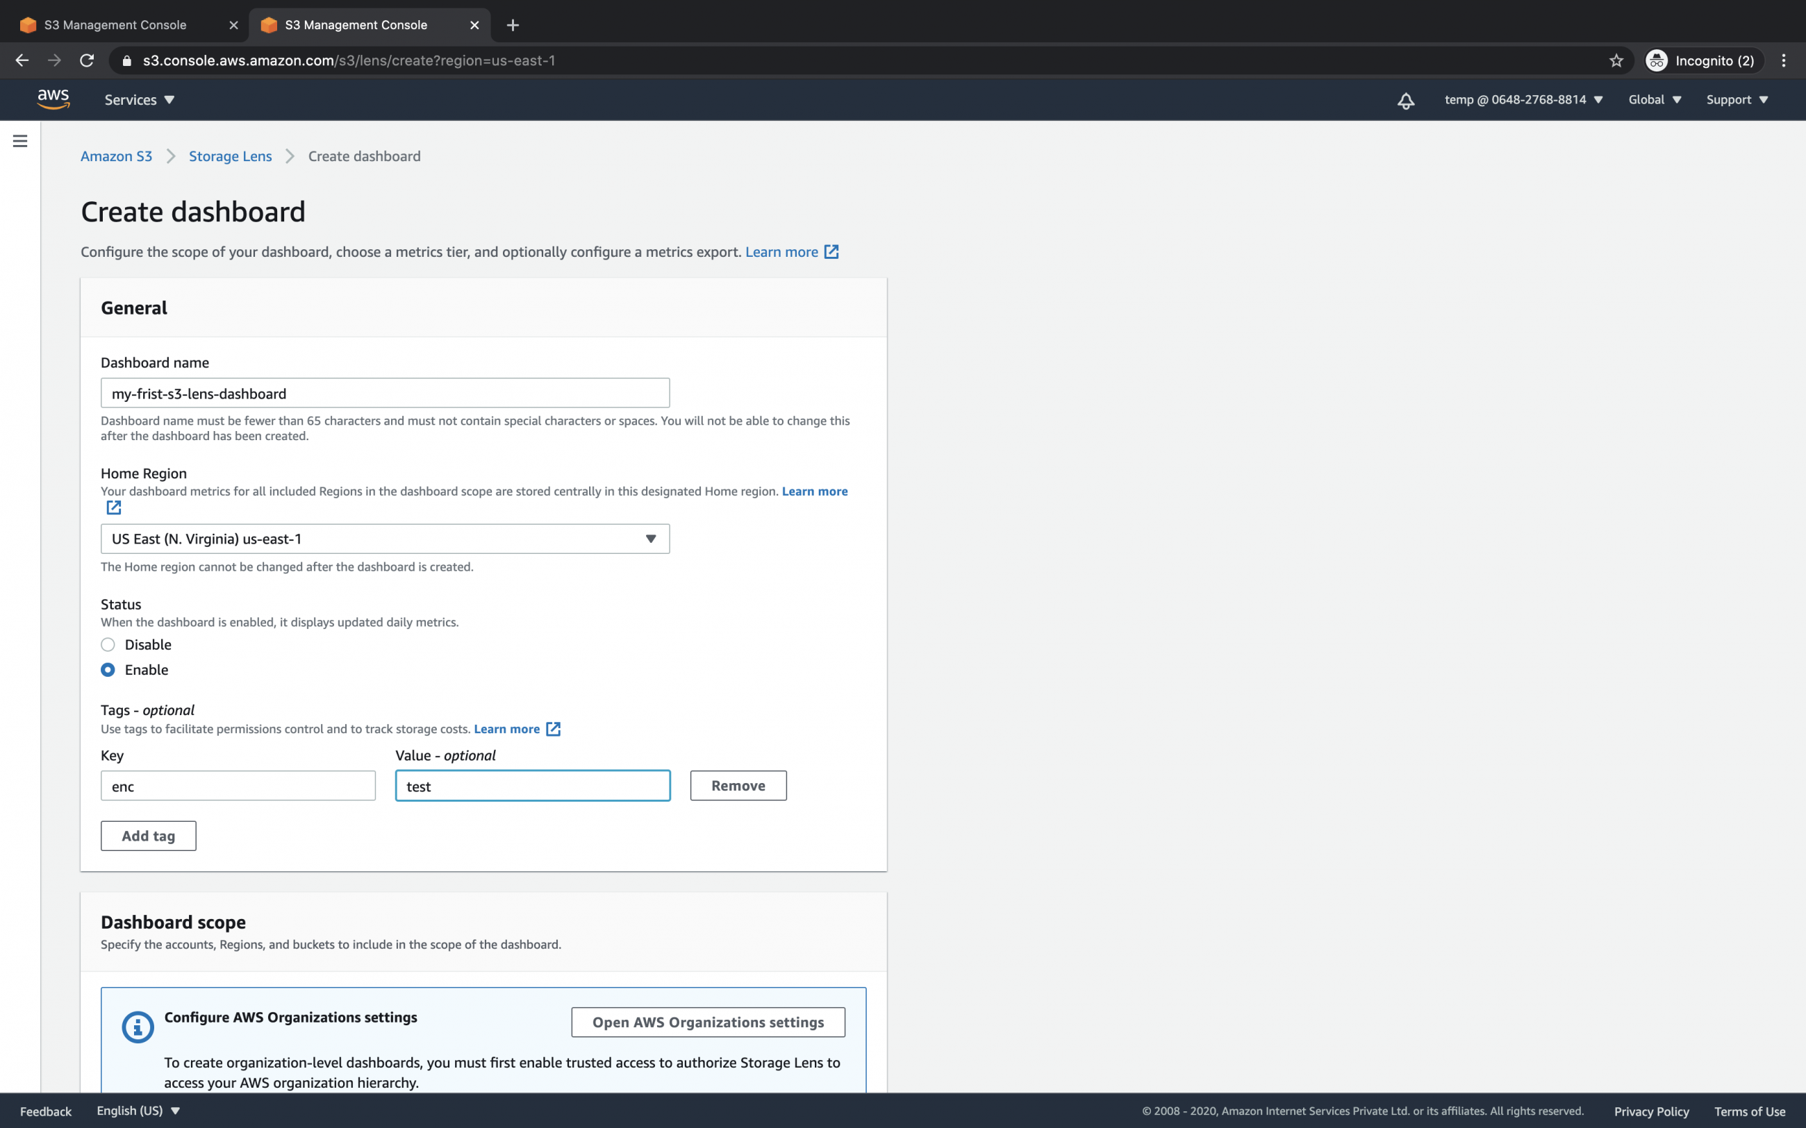Click the info icon in Organizations banner
Viewport: 1806px width, 1128px height.
click(x=138, y=1026)
